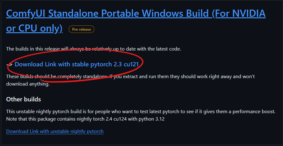Click the 'pytorch 2.3' text in the circled link
283x146 pixels.
tap(106, 64)
